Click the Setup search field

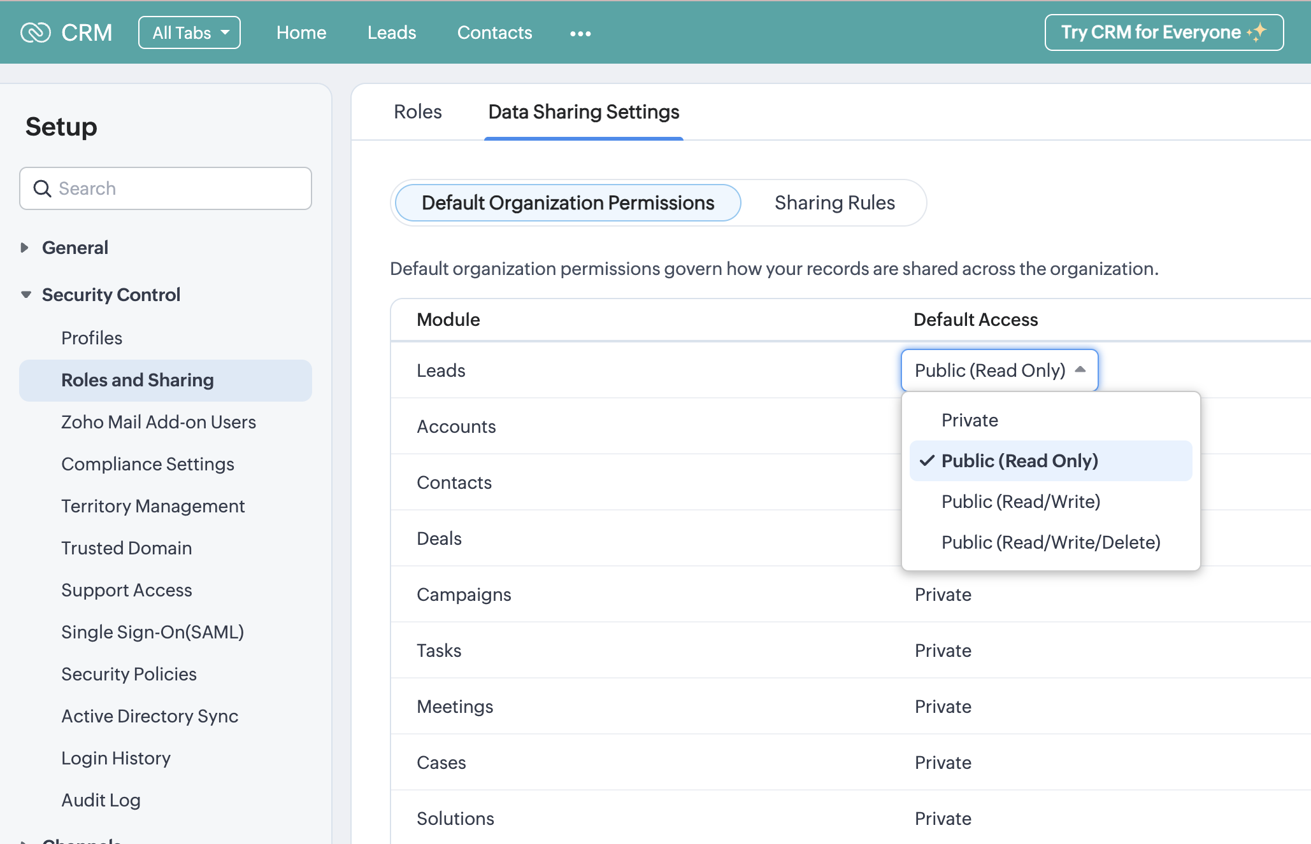pyautogui.click(x=178, y=188)
